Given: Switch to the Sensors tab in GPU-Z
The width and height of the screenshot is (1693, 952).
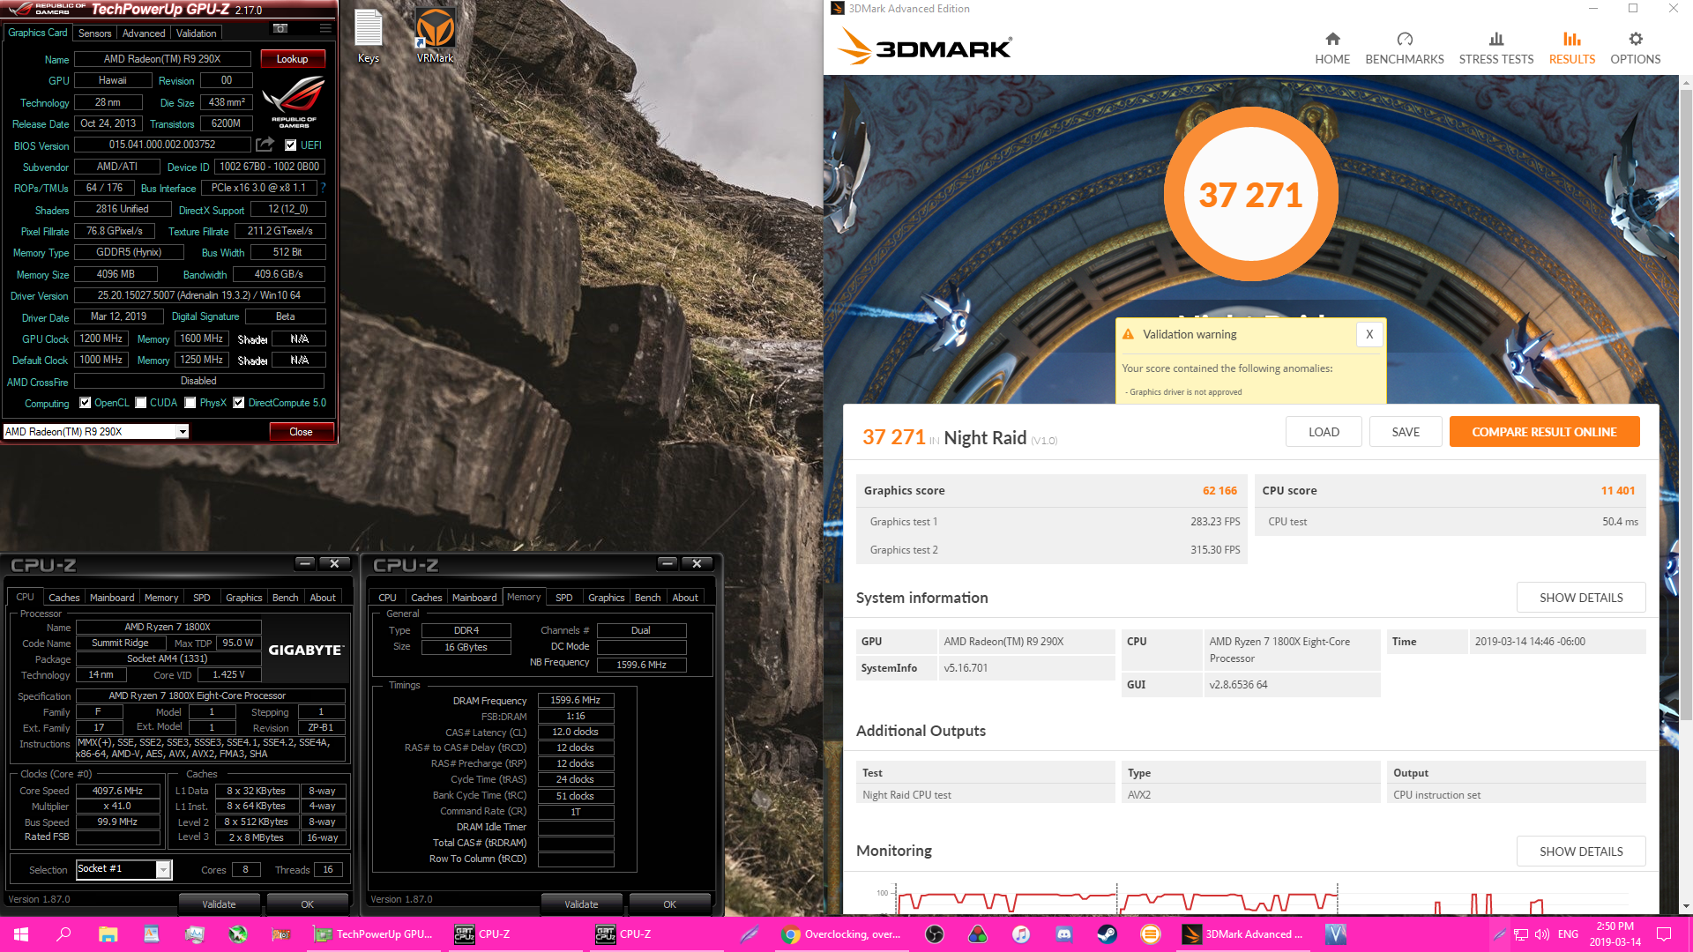Looking at the screenshot, I should pos(94,33).
